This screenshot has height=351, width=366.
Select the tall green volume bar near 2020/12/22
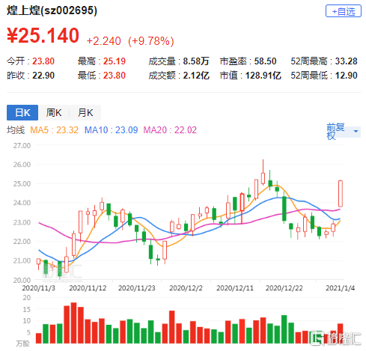[284, 329]
